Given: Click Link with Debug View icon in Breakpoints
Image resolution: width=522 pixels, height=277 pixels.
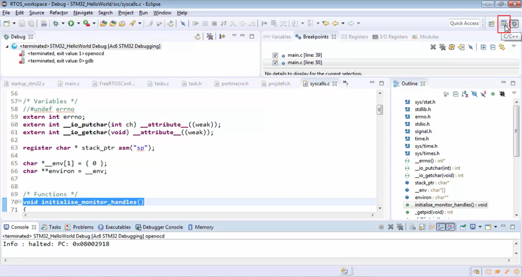Looking at the screenshot, I should click(502, 47).
